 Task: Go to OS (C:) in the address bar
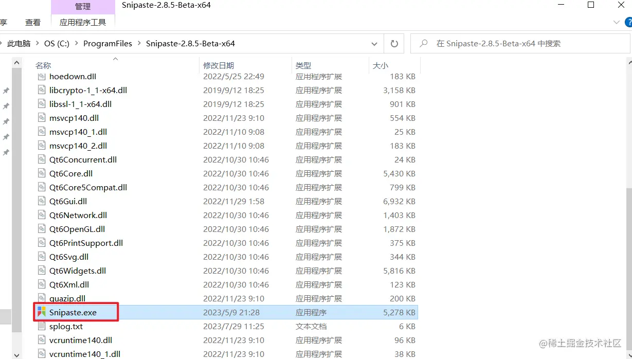pyautogui.click(x=57, y=44)
